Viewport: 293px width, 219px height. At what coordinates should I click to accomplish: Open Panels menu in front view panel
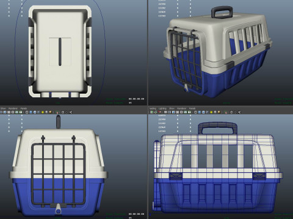tap(24, 108)
